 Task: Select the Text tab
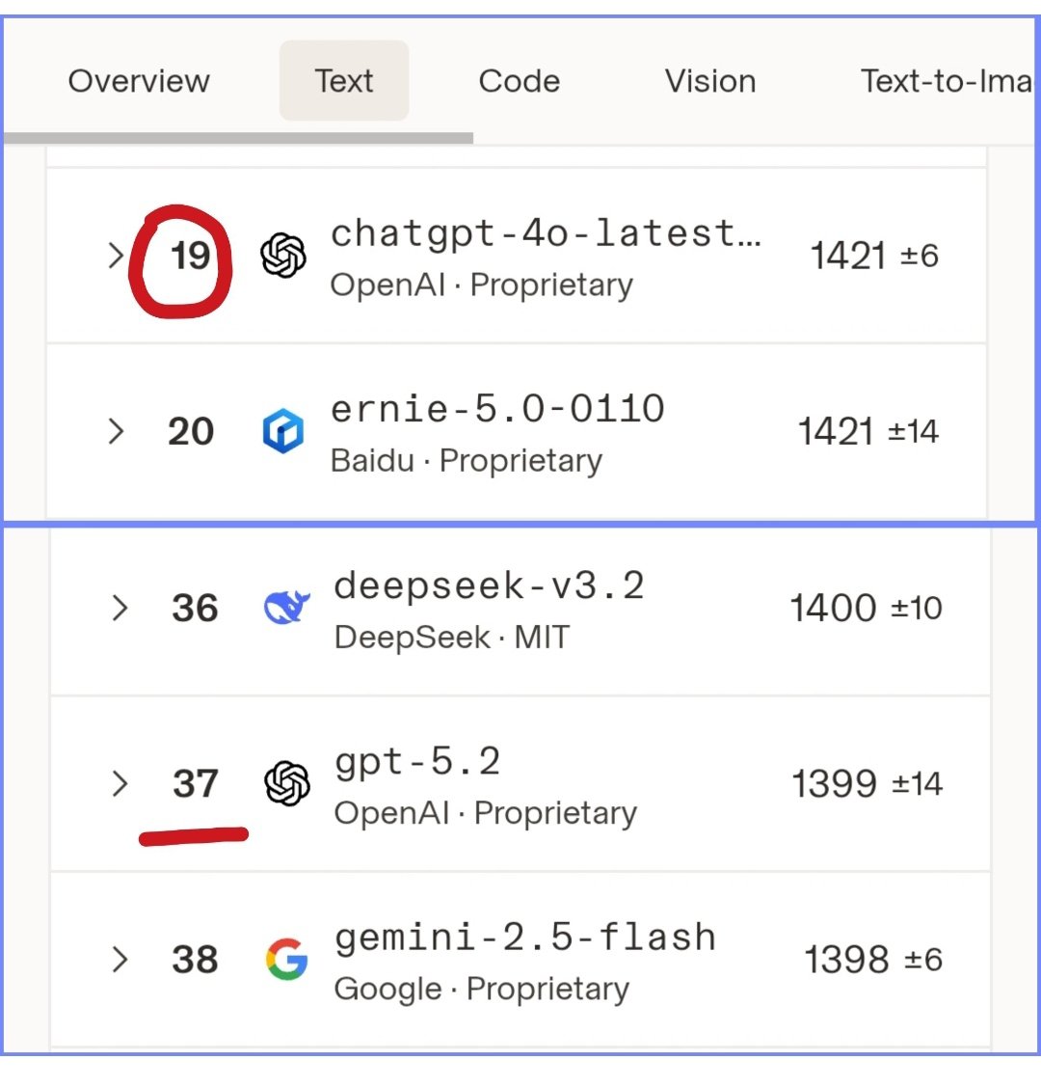343,80
